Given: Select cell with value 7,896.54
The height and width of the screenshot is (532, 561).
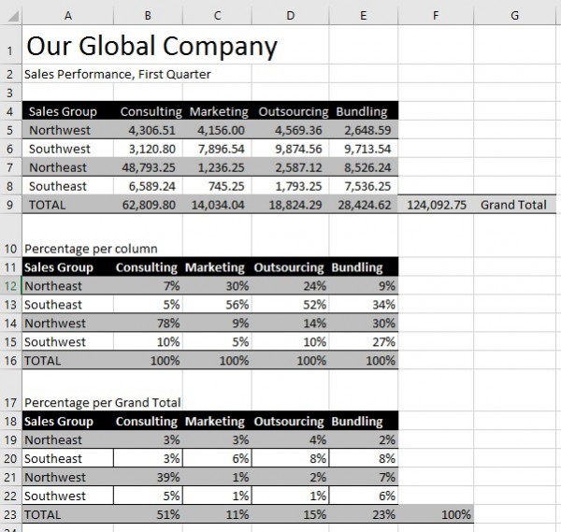Looking at the screenshot, I should pos(217,149).
